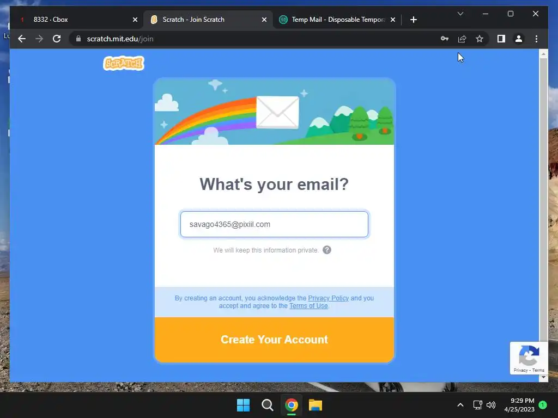This screenshot has height=418, width=558.
Task: Switch to the 8332 Cbox tab
Action: click(x=76, y=20)
